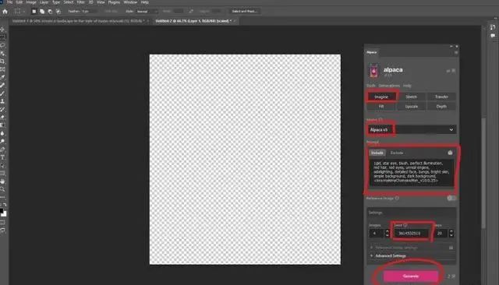Open the Model dropdown showing Alpaca v3
Viewport: 499px width, 285px height.
tap(411, 129)
